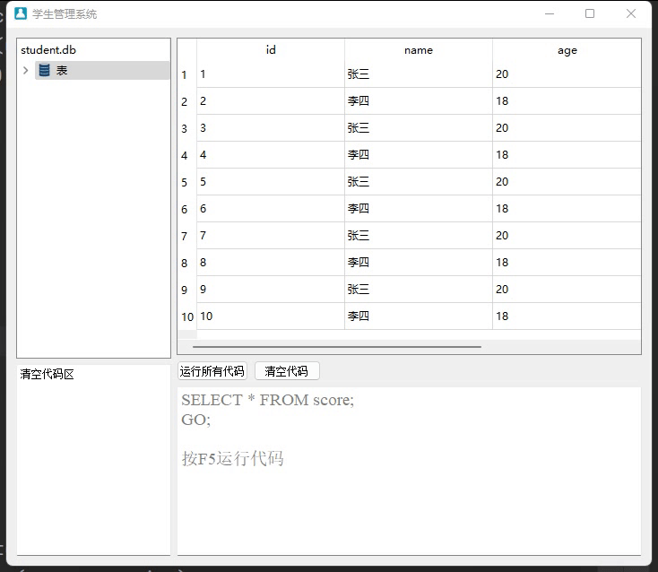This screenshot has width=658, height=572.
Task: Select the age cell in row 7
Action: pyautogui.click(x=566, y=236)
